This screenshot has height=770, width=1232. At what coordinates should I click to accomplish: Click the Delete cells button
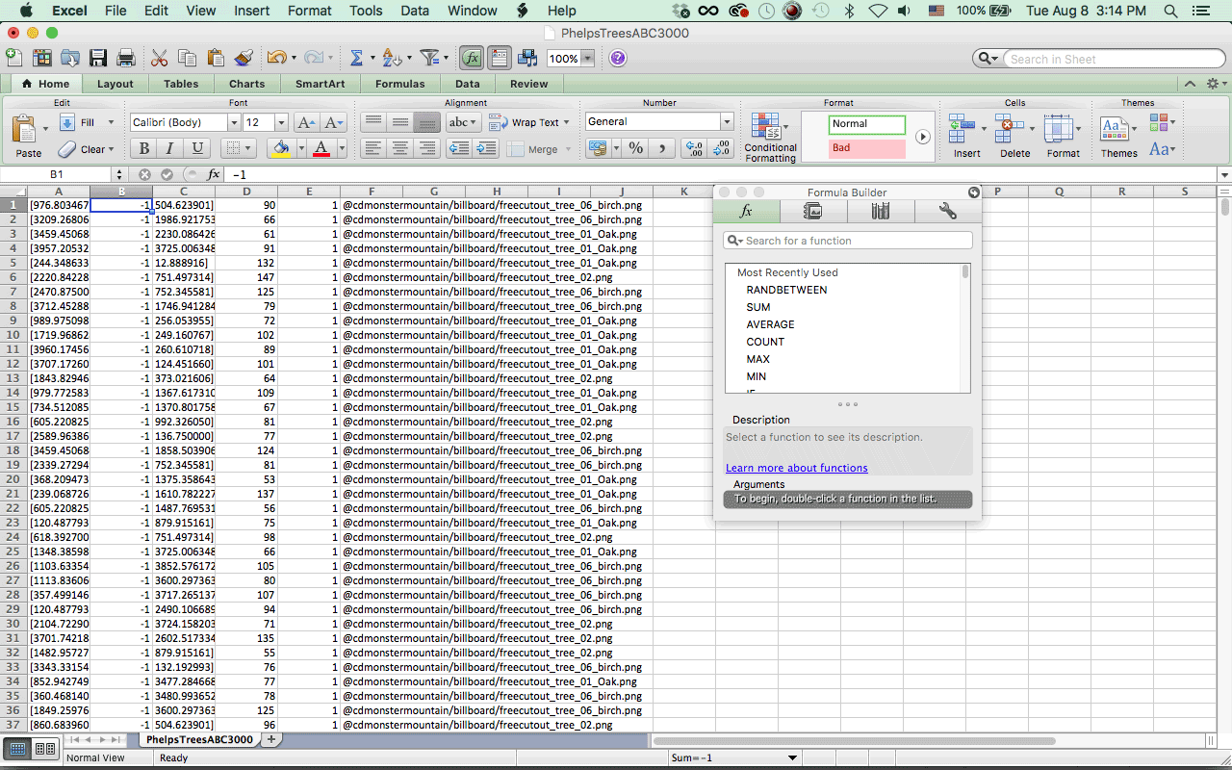click(1014, 137)
